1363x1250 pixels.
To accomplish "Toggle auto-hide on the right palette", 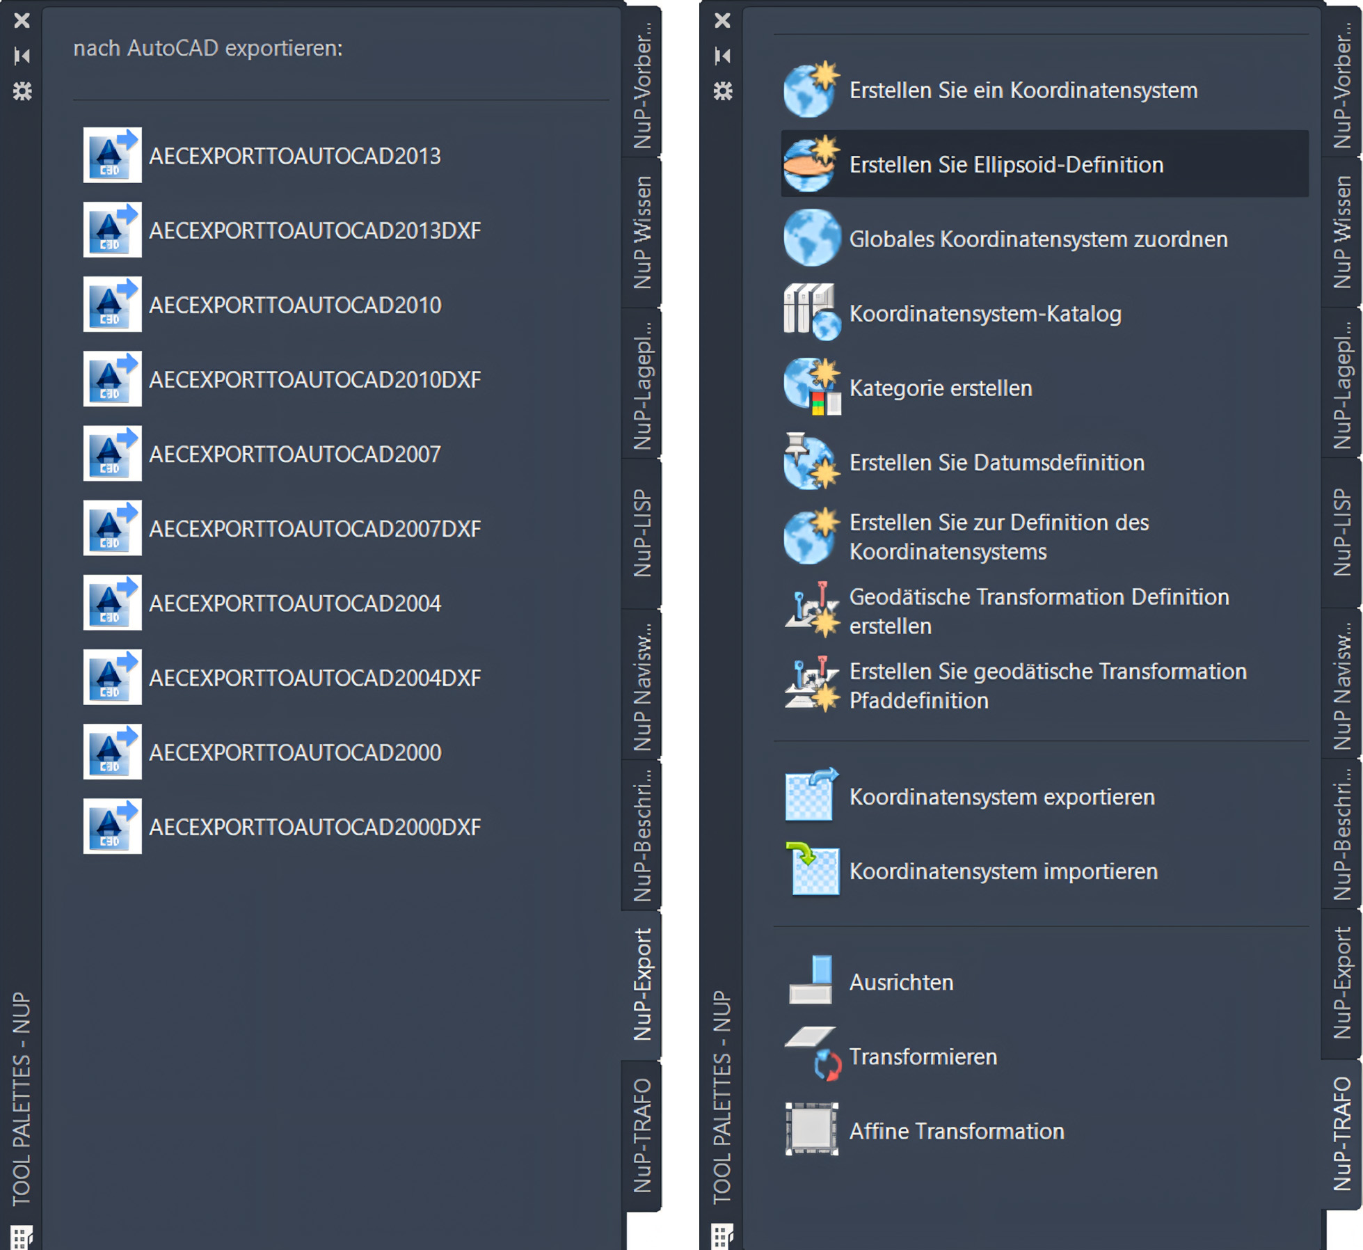I will point(722,54).
